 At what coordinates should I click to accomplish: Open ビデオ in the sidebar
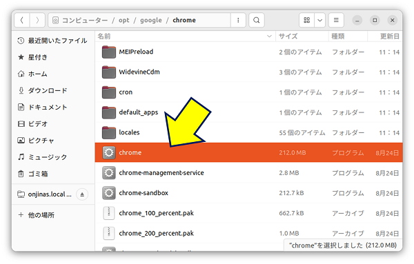(x=53, y=123)
